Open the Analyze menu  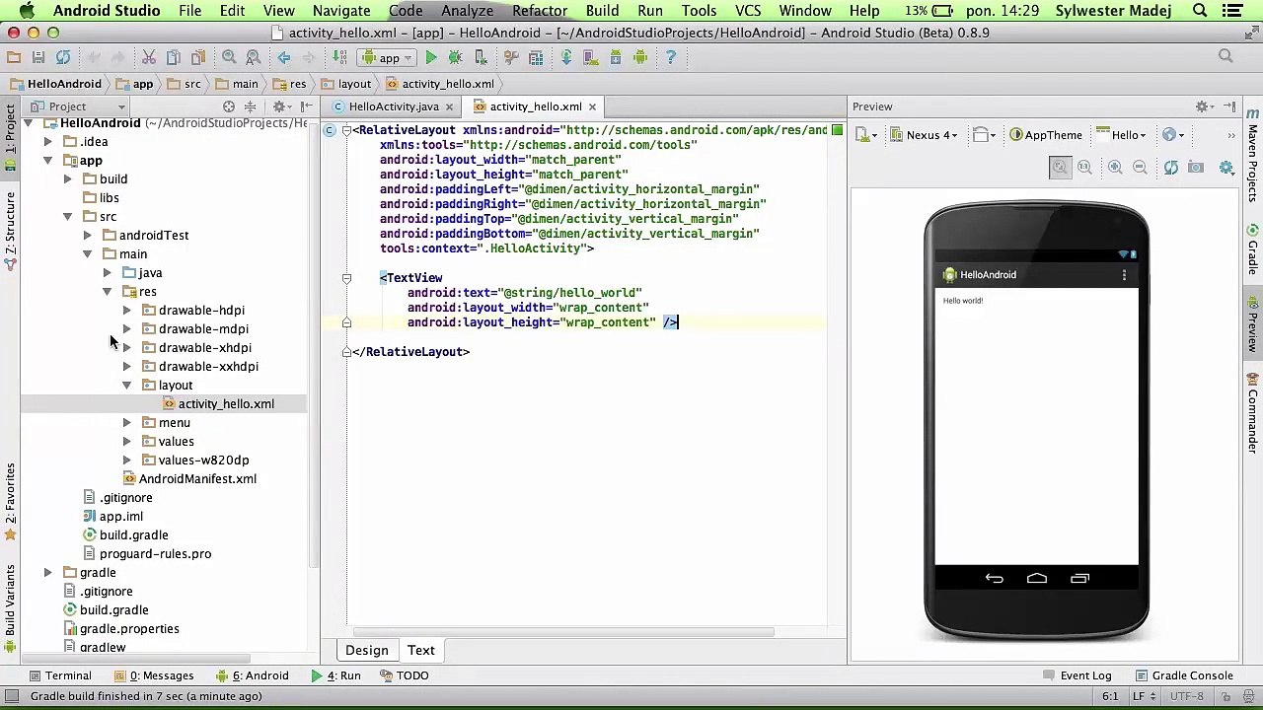(467, 11)
